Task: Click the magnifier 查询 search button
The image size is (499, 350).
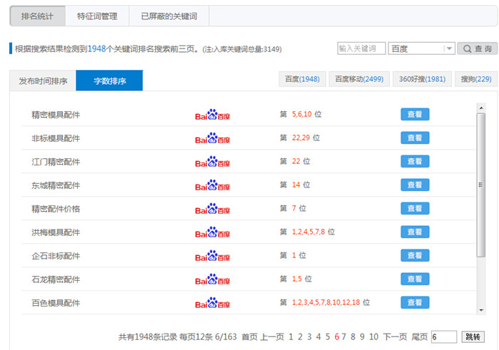Action: [477, 48]
